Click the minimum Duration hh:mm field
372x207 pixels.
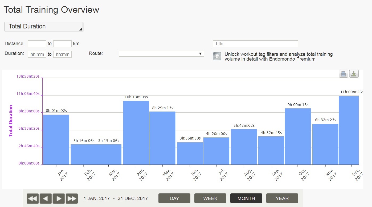tap(37, 54)
